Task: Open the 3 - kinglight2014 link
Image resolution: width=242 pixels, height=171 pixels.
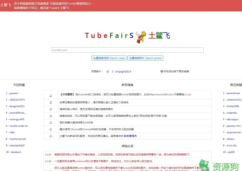Action: coord(121,71)
